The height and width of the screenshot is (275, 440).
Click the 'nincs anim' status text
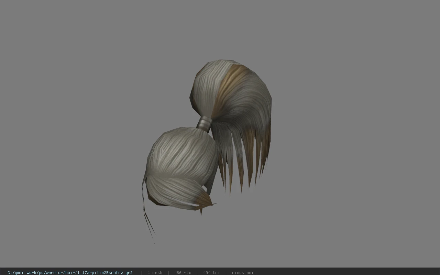click(x=244, y=273)
